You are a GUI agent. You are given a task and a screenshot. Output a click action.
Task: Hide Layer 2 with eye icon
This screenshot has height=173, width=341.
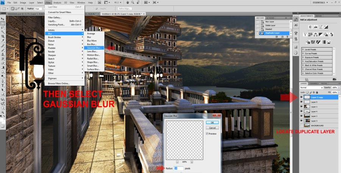click(302, 116)
